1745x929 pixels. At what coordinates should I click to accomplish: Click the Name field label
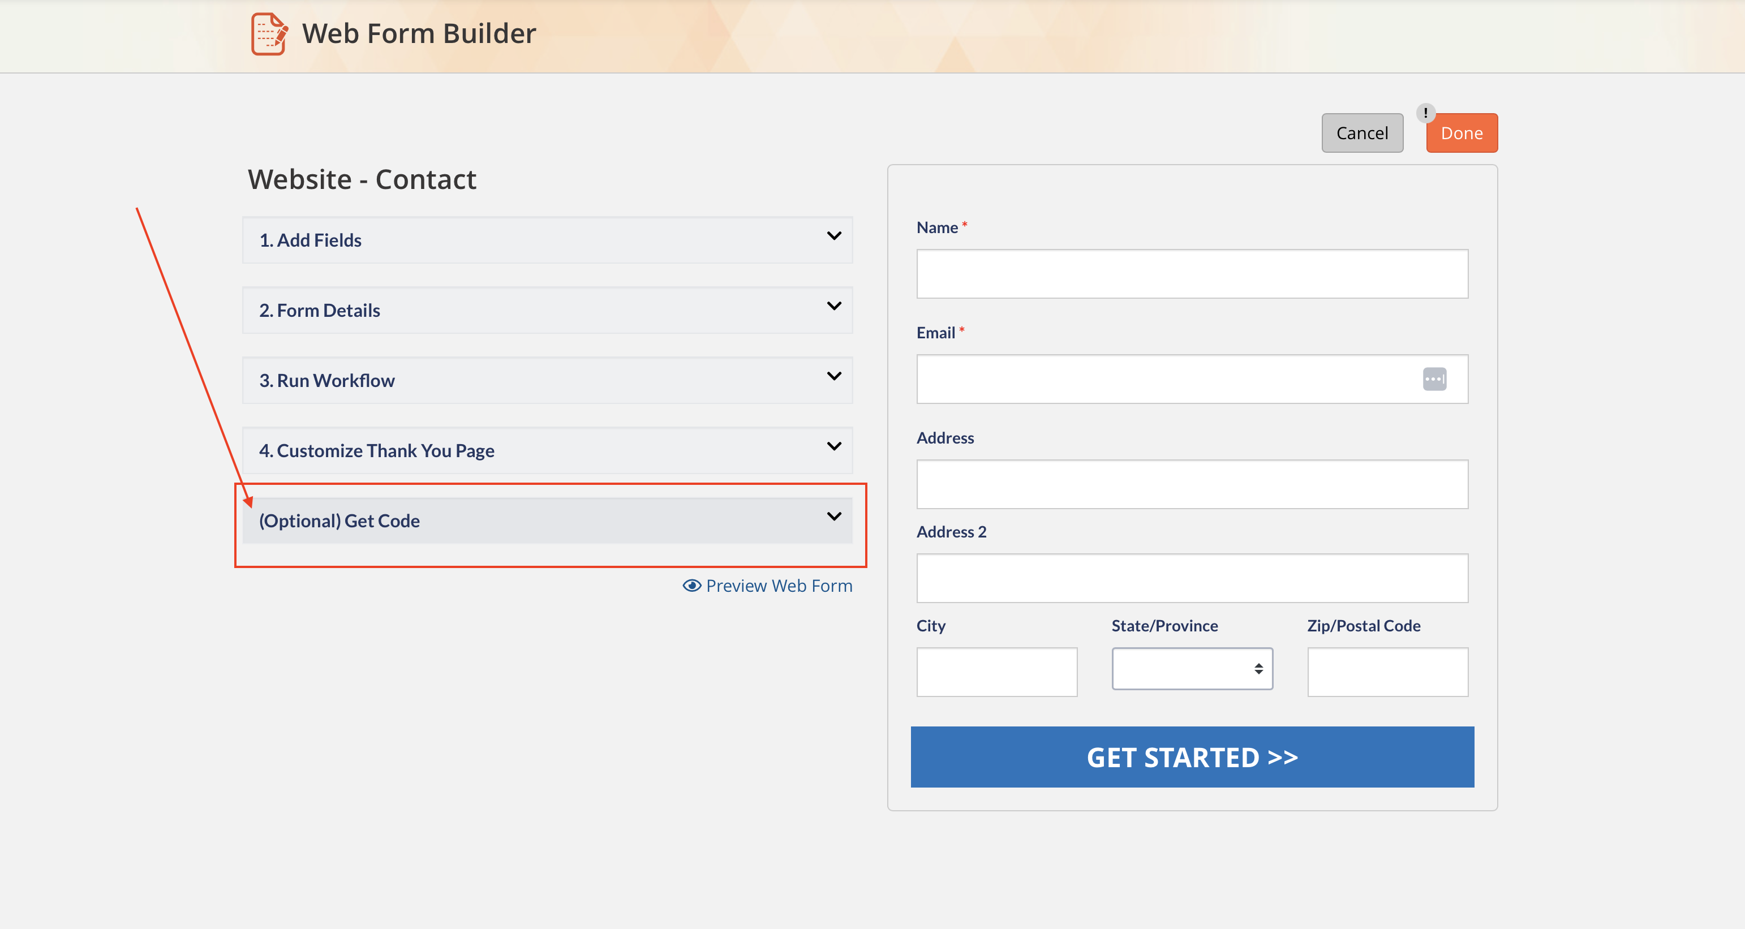(937, 227)
